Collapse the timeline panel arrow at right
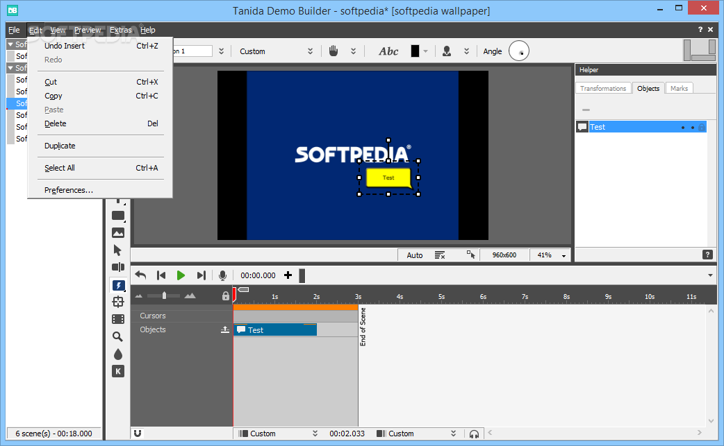The image size is (724, 446). pyautogui.click(x=710, y=275)
